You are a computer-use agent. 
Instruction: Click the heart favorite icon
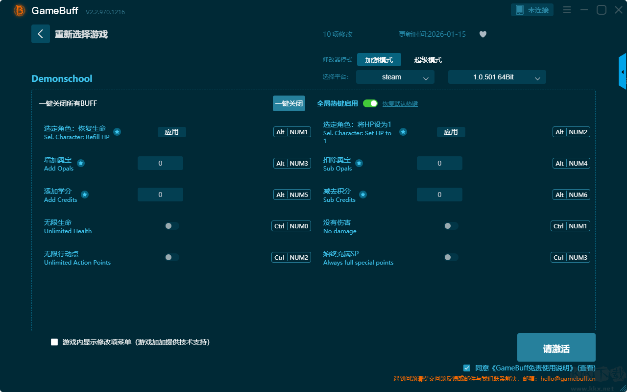click(x=482, y=34)
